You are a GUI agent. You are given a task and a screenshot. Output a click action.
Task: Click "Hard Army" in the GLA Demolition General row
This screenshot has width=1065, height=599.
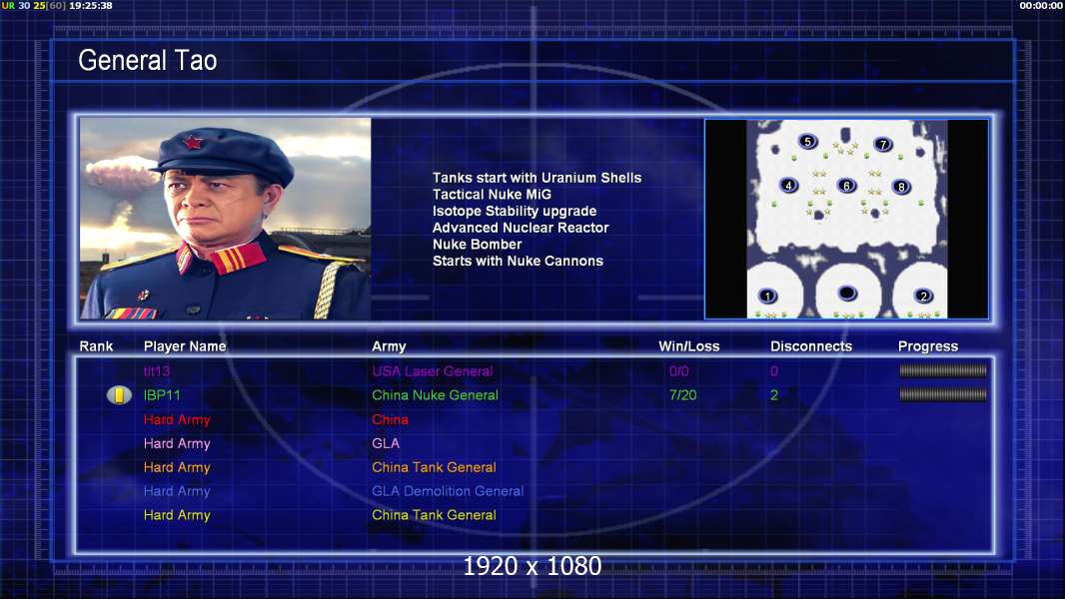[177, 492]
